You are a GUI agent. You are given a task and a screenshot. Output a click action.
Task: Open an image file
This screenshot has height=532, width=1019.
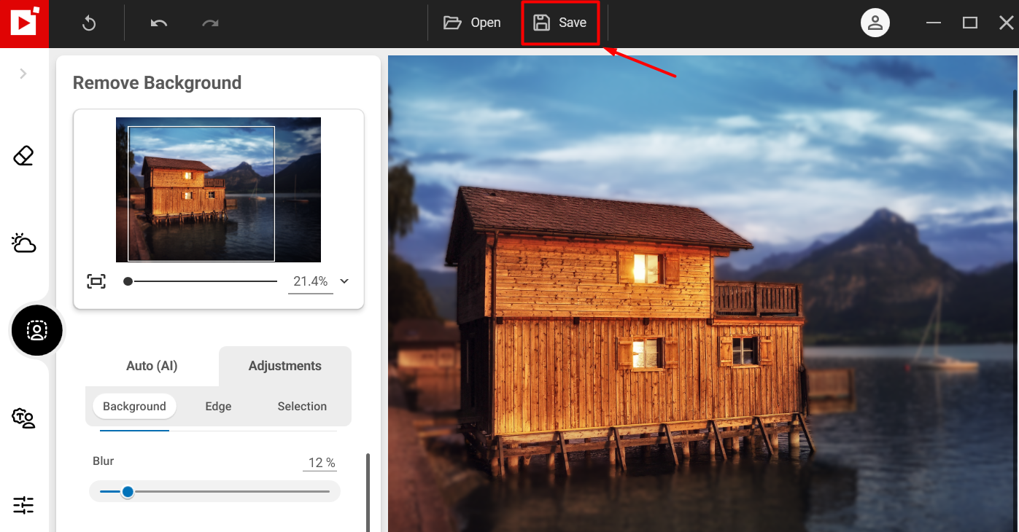click(472, 23)
